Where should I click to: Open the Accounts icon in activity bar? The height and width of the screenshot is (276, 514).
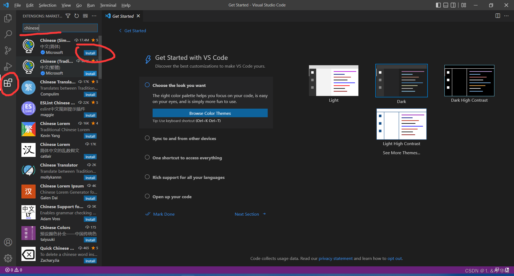coord(8,242)
